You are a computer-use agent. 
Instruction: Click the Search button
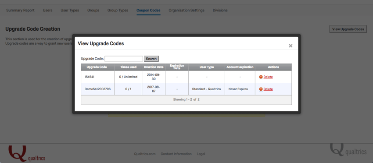click(151, 59)
